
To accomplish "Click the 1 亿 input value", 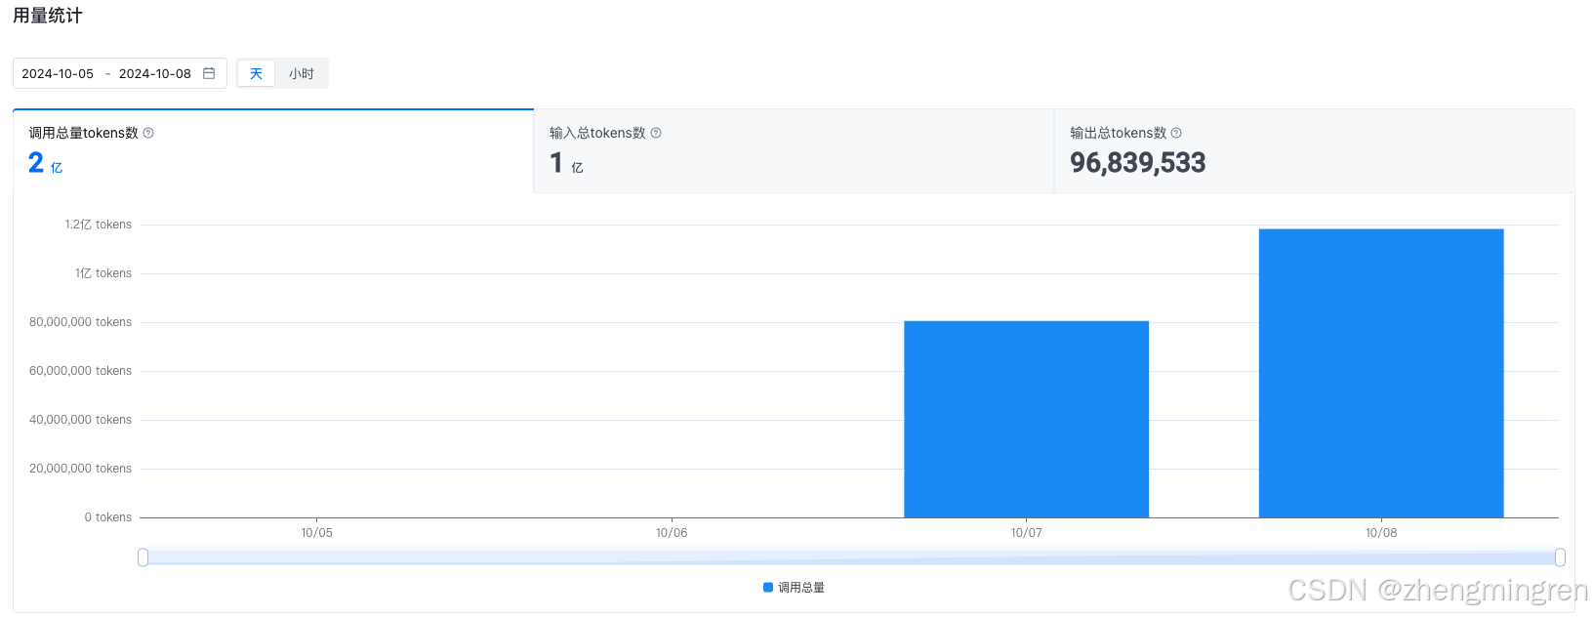I will [566, 163].
